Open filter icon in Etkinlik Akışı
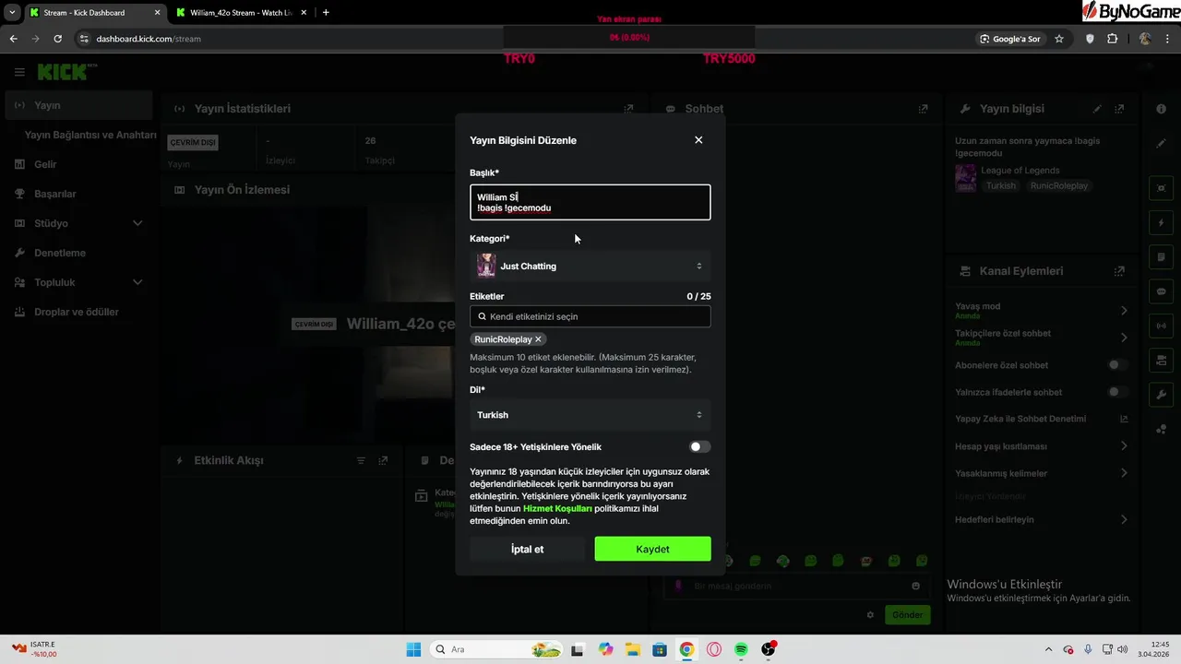Image resolution: width=1181 pixels, height=664 pixels. (361, 460)
